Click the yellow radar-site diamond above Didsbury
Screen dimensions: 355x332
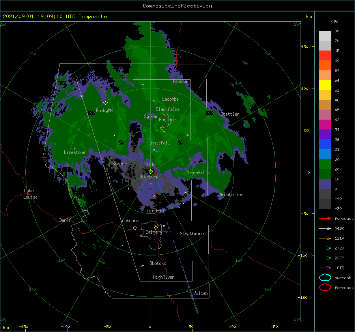tap(151, 172)
